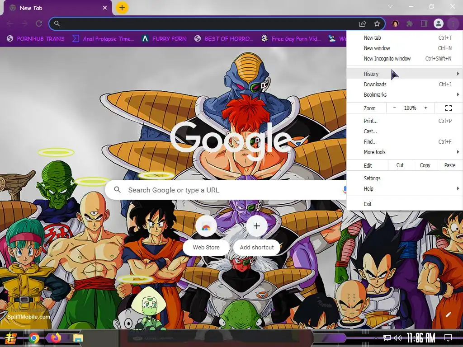Select Cast... in the menu
The height and width of the screenshot is (347, 463).
[x=405, y=131]
